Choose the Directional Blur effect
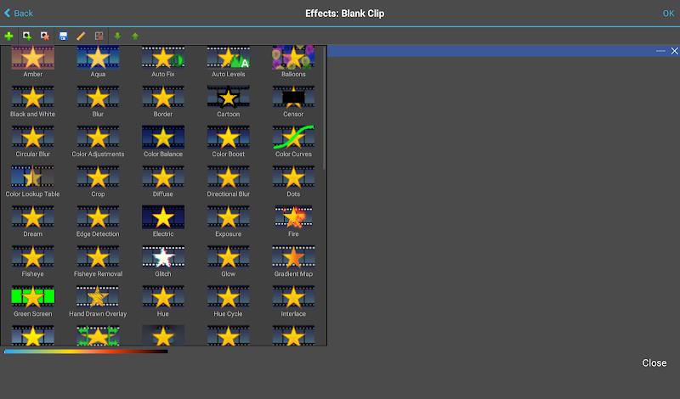Image resolution: width=680 pixels, height=399 pixels. tap(228, 181)
